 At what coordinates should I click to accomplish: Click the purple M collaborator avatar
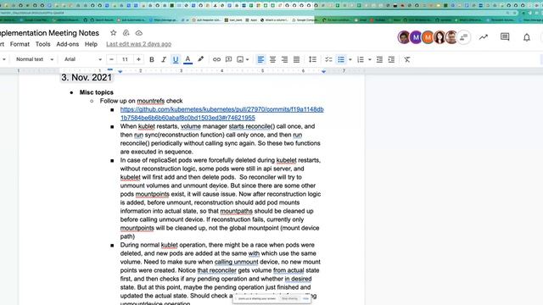coord(416,37)
